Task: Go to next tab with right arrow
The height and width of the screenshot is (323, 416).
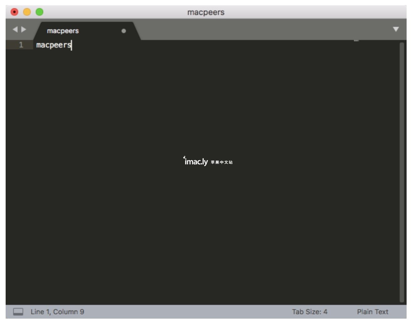Action: point(23,29)
